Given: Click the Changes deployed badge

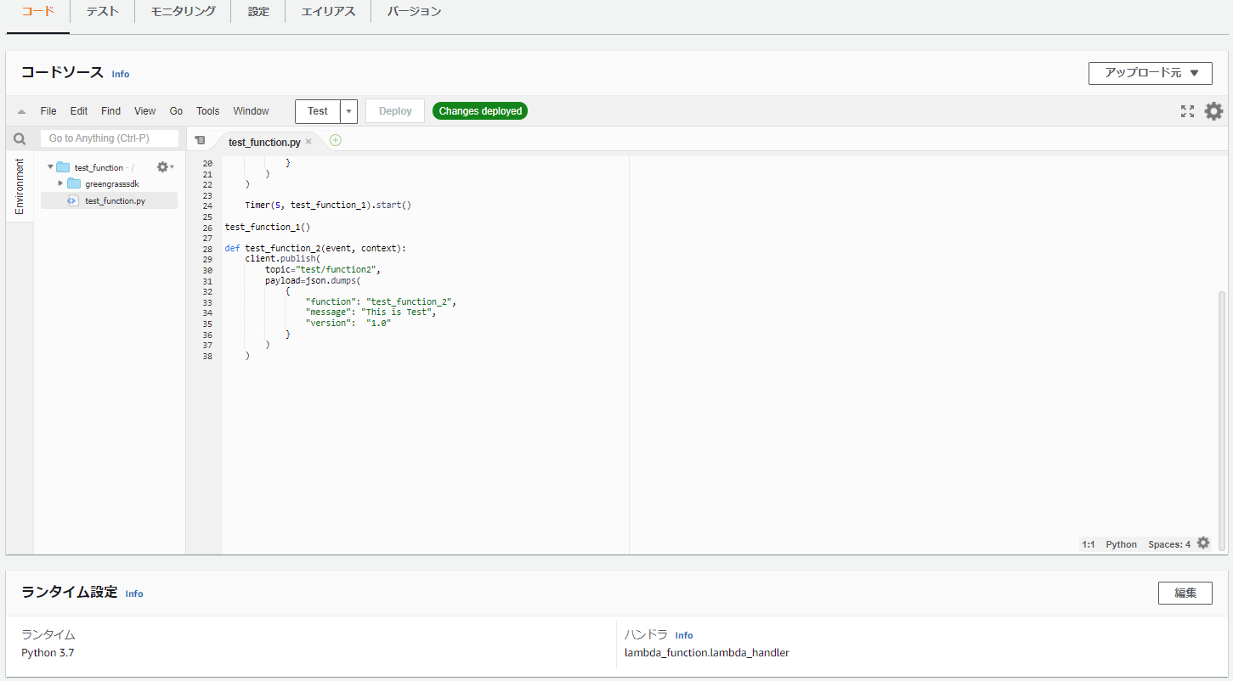Looking at the screenshot, I should (x=480, y=111).
